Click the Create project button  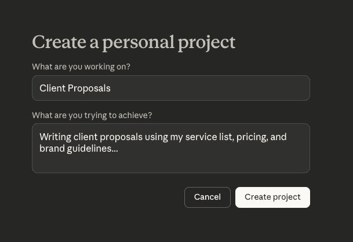[x=272, y=197]
